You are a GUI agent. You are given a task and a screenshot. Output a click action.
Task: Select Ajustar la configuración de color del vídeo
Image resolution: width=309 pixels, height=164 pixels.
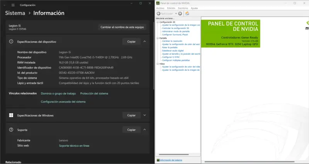click(181, 67)
